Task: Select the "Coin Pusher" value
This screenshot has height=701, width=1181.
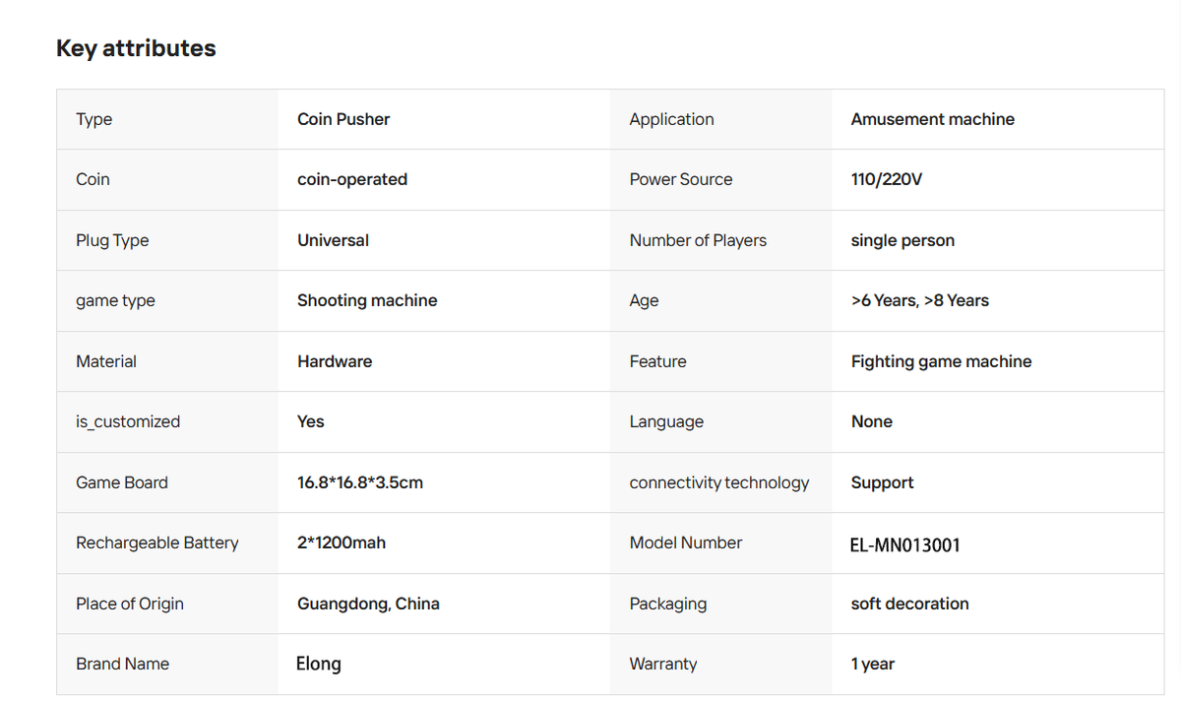Action: point(343,119)
